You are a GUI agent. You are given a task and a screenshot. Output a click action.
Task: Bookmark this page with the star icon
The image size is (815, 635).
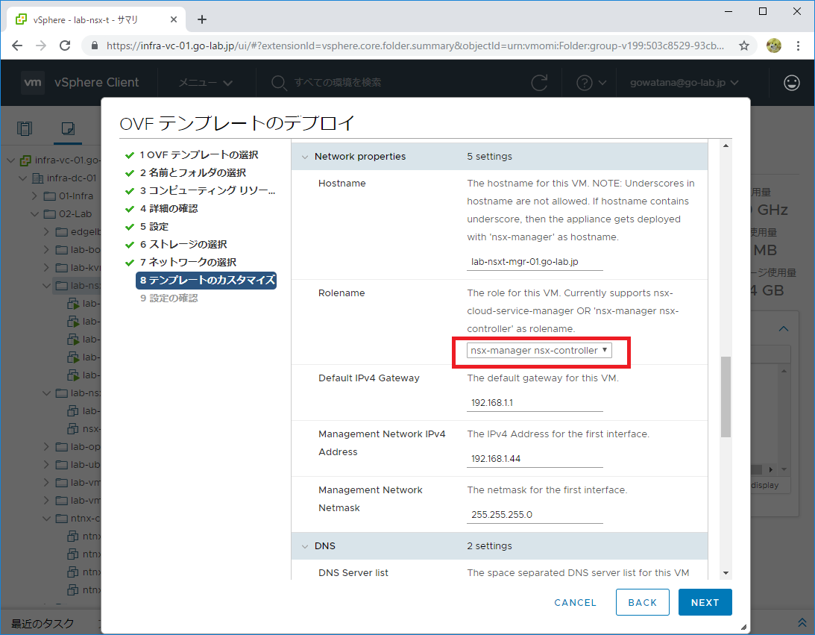pyautogui.click(x=744, y=46)
